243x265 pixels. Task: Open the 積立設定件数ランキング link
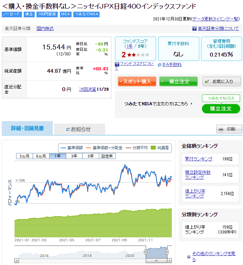[x=198, y=175]
